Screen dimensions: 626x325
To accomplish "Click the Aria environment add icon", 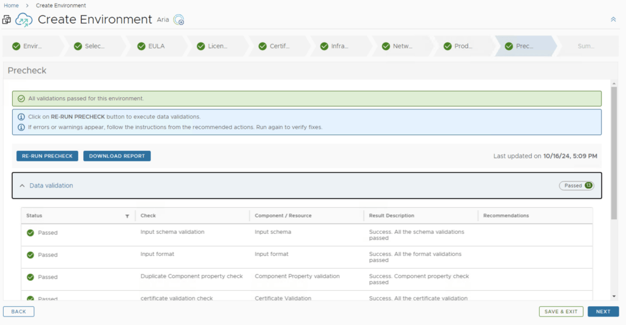I will click(x=179, y=20).
